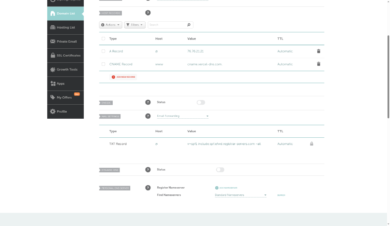Click the page vertical scrollbar
The width and height of the screenshot is (390, 226).
coord(388,77)
